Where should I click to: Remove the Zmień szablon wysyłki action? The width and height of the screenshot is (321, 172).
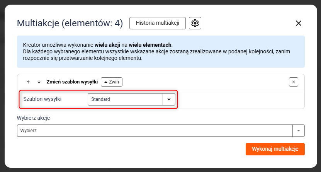pos(294,82)
